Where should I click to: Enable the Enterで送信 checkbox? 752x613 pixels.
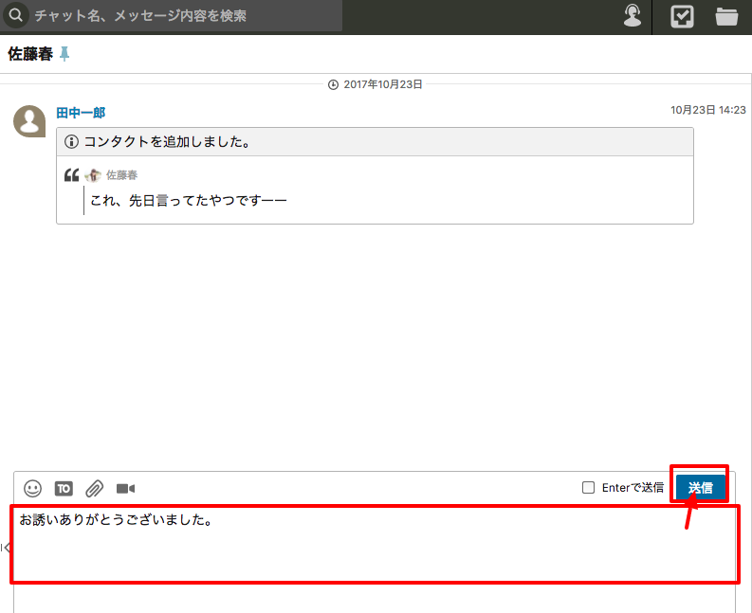pyautogui.click(x=588, y=487)
